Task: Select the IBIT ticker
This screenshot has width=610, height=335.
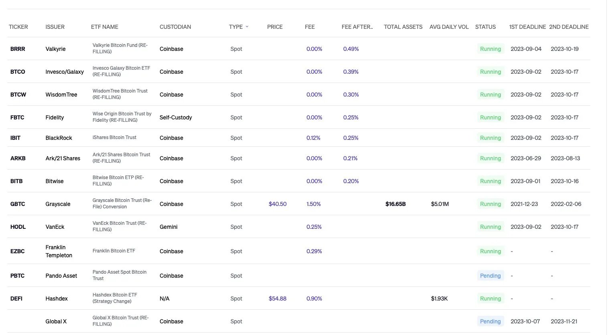Action: tap(15, 138)
